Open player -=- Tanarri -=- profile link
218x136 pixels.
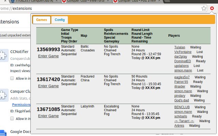point(184,121)
